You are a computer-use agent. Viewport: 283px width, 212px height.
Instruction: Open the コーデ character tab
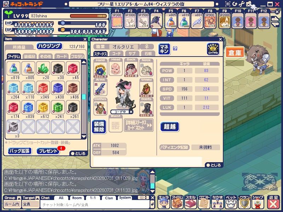click(x=116, y=54)
